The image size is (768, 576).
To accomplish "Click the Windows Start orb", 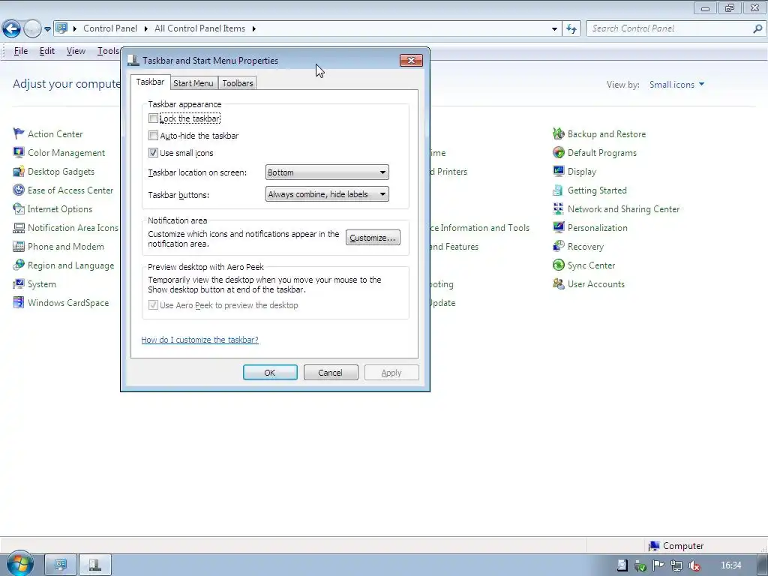I will (19, 564).
